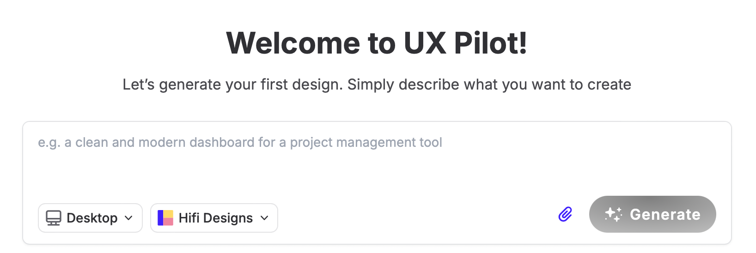Click the desktop monitor icon

pyautogui.click(x=54, y=218)
